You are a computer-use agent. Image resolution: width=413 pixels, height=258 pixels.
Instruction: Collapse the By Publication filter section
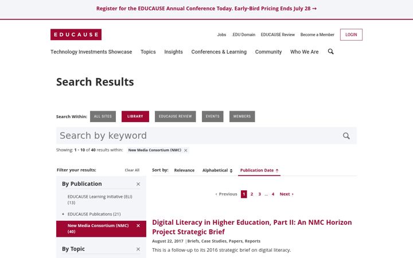click(x=138, y=184)
